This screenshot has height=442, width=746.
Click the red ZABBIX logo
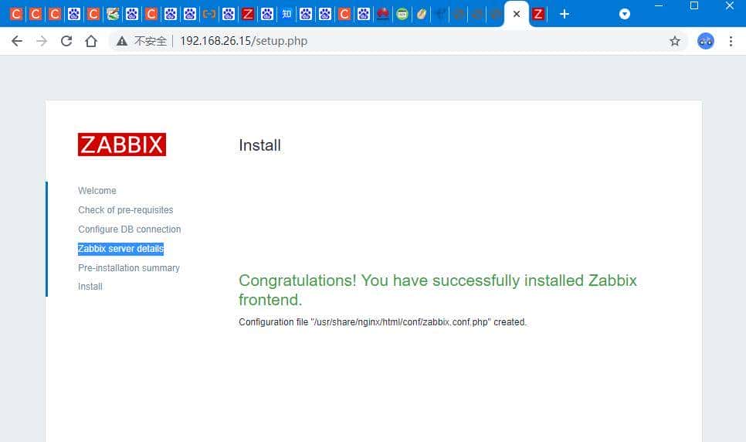pyautogui.click(x=122, y=144)
